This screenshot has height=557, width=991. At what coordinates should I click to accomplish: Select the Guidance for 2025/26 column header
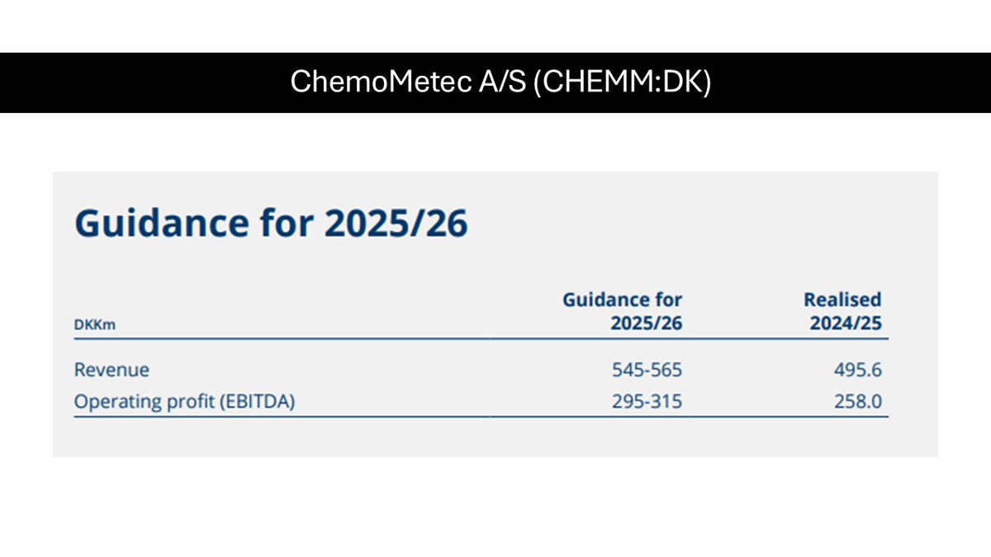(623, 311)
